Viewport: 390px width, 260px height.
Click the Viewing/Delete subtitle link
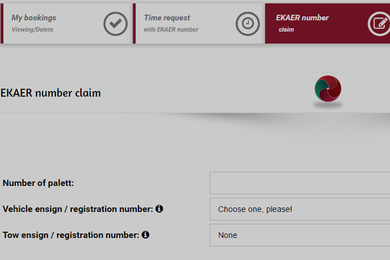[x=32, y=29]
